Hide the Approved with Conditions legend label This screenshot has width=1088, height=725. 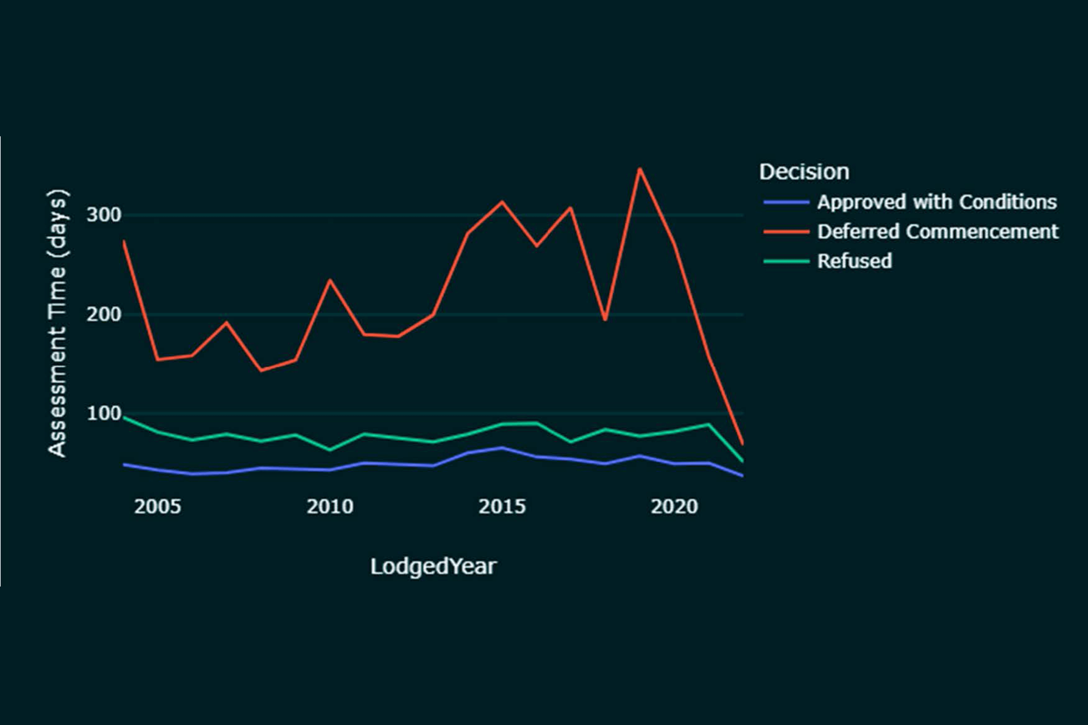[x=937, y=202]
